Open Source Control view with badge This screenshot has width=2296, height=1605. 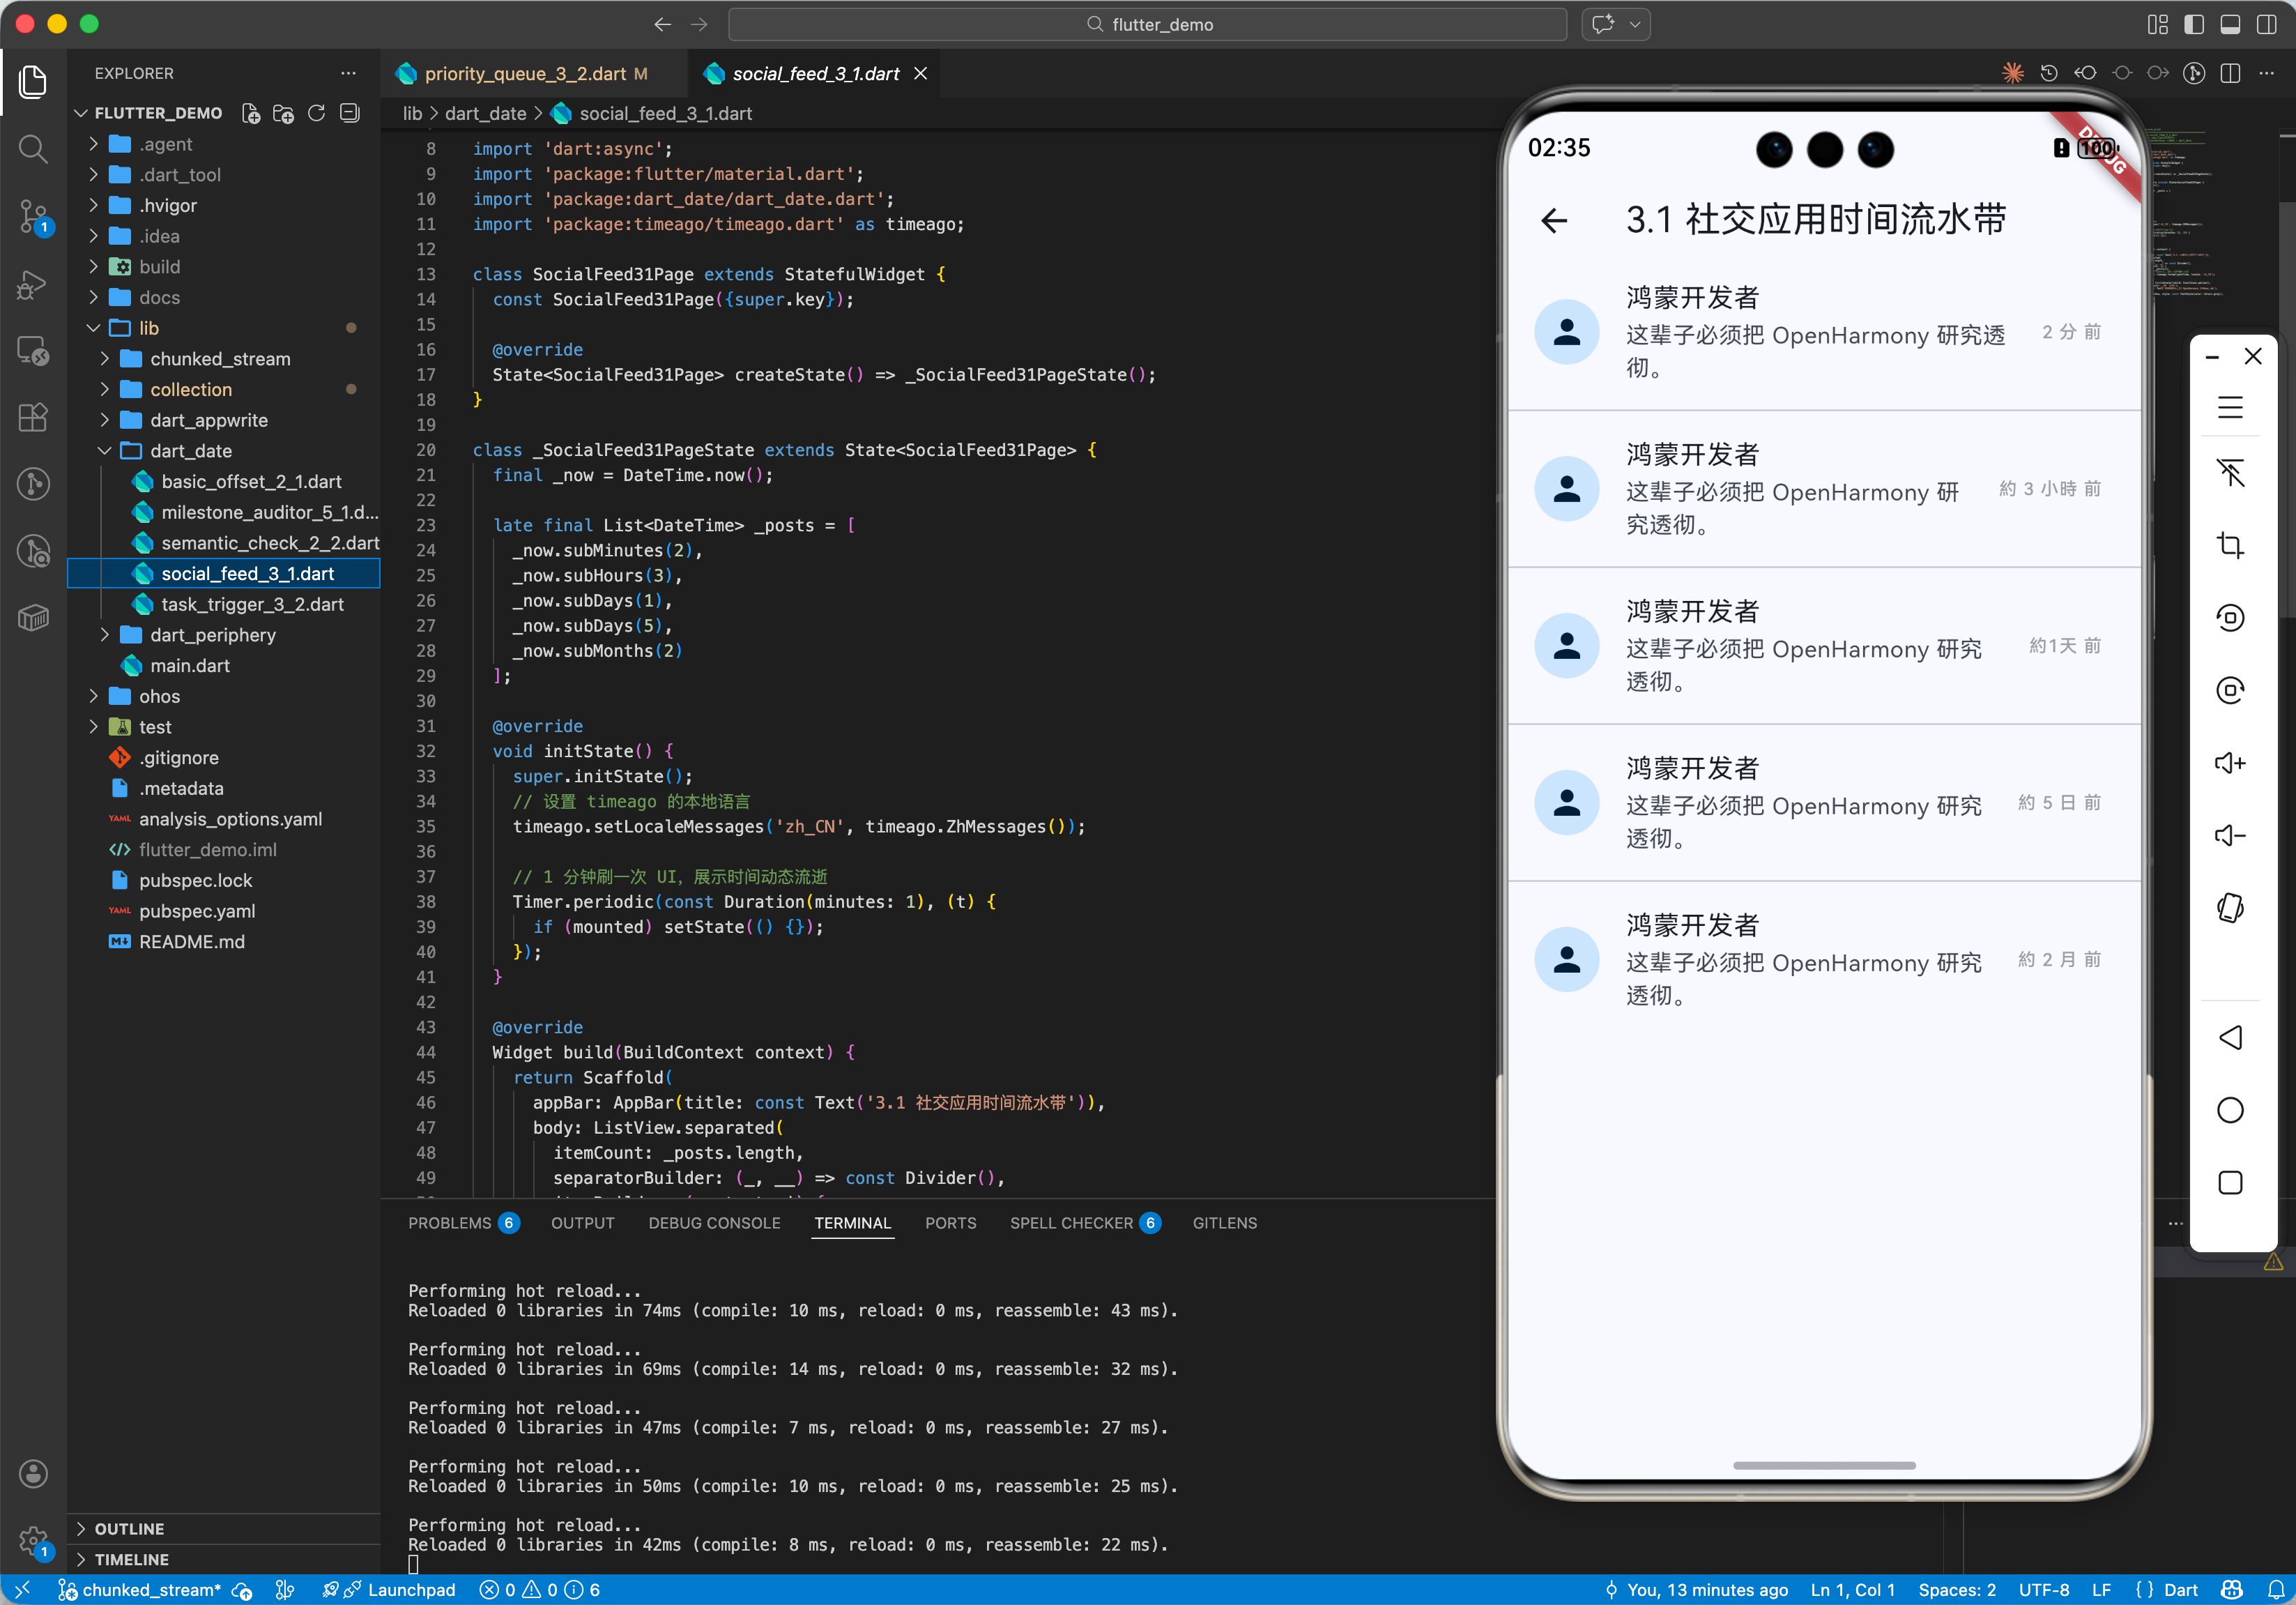tap(33, 215)
